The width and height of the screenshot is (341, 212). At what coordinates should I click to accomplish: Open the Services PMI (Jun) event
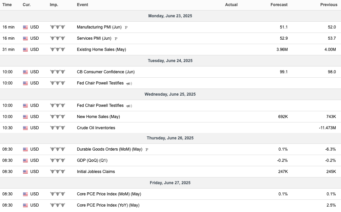94,38
